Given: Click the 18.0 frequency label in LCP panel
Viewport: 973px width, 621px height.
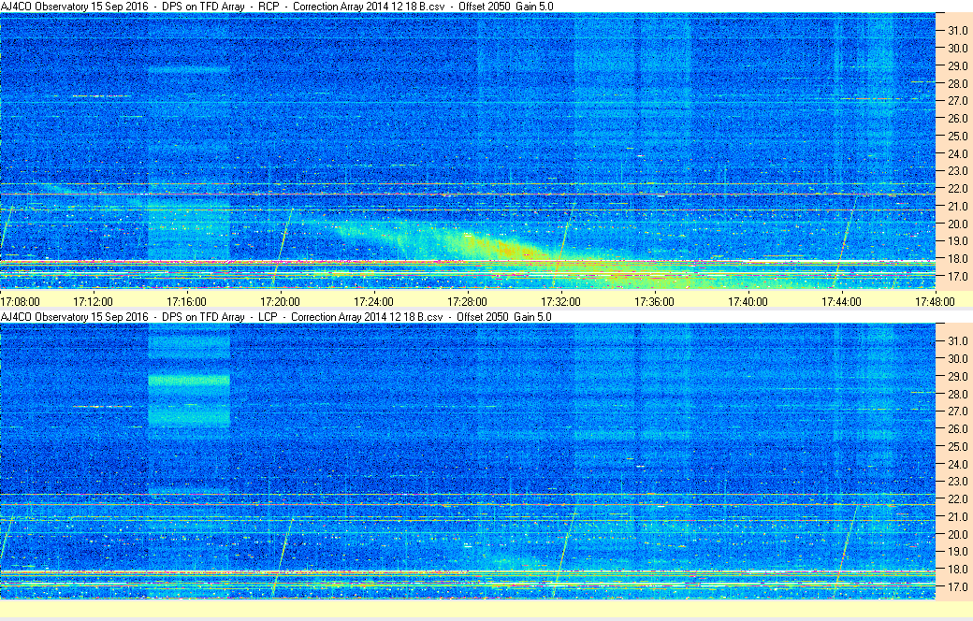Looking at the screenshot, I should [x=957, y=570].
